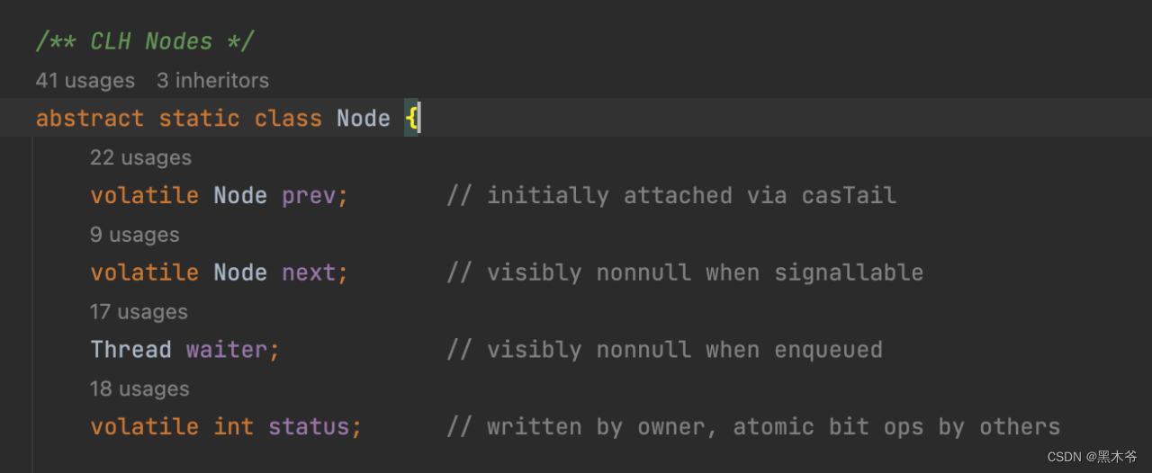
Task: Place the cursor on the prev field
Action: point(309,195)
